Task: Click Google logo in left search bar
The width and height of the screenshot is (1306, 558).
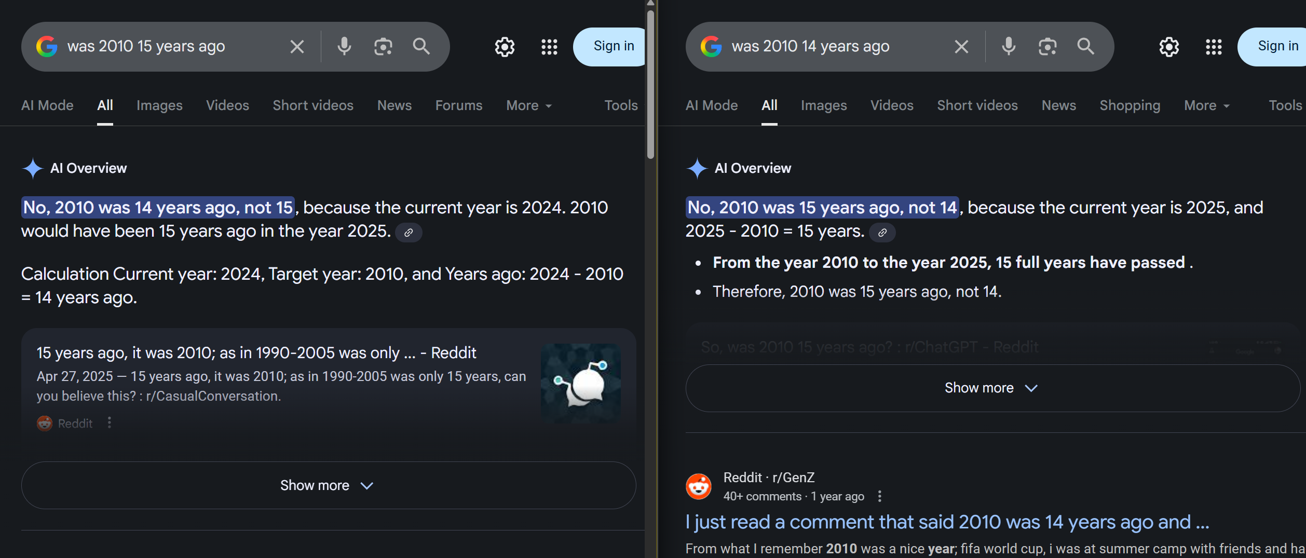Action: coord(47,47)
